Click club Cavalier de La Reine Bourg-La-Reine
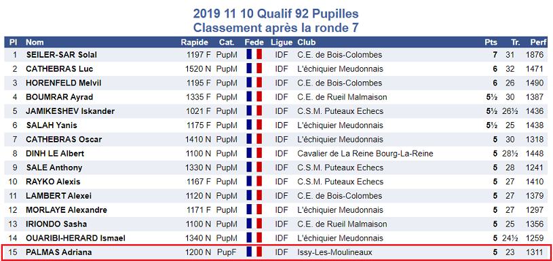 tap(365, 153)
